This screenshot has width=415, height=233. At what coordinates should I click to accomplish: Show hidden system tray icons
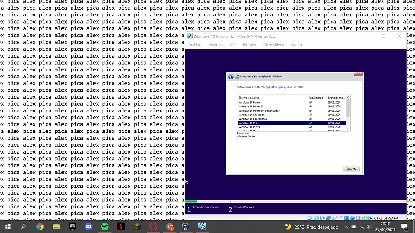coord(346,227)
